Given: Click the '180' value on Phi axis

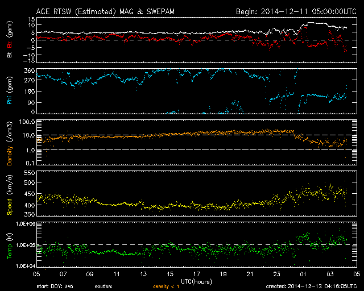Looking at the screenshot, I should (x=30, y=92).
